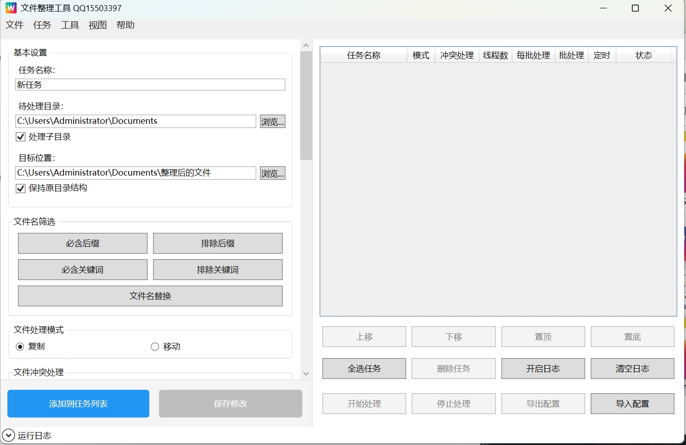Image resolution: width=686 pixels, height=445 pixels.
Task: Expand the 运行日志 panel at the bottom
Action: click(x=9, y=435)
